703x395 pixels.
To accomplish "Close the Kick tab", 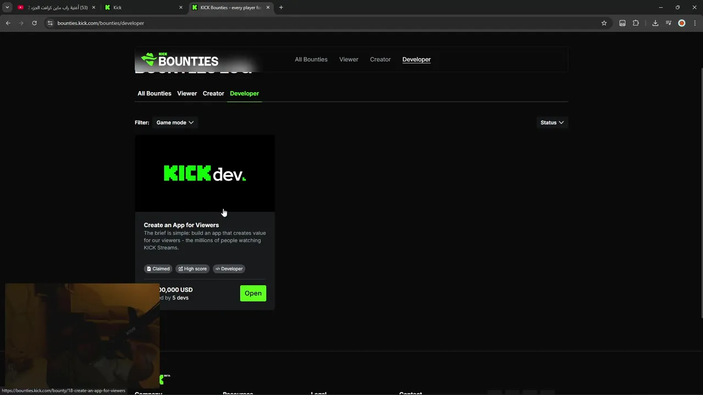I will (x=181, y=8).
